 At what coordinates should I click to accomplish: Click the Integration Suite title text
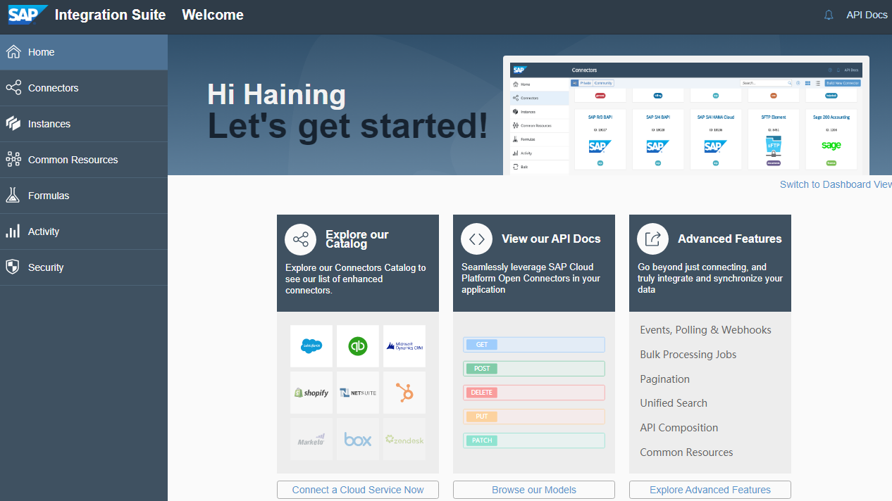pos(111,15)
